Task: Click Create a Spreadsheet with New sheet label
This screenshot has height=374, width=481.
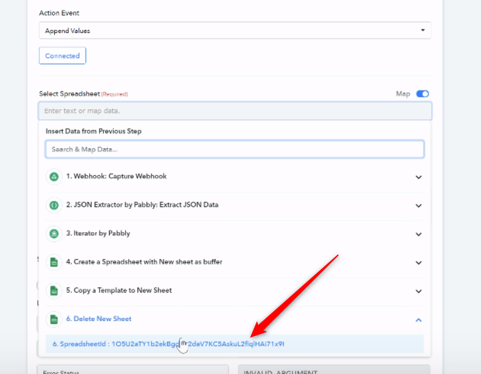Action: pyautogui.click(x=144, y=262)
